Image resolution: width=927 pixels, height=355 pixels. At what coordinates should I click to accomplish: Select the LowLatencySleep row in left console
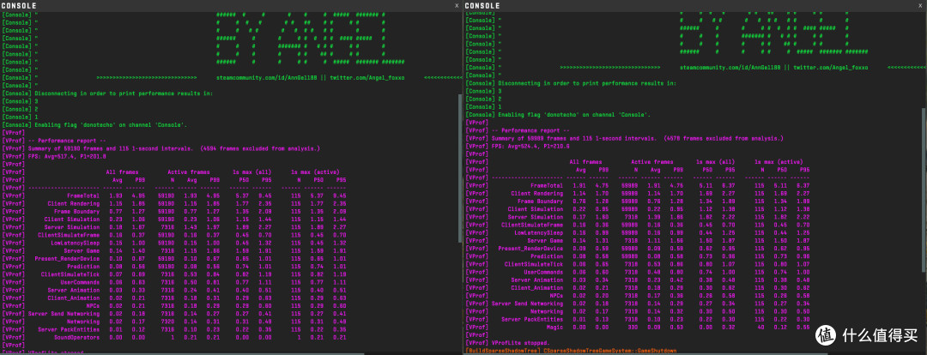point(174,243)
